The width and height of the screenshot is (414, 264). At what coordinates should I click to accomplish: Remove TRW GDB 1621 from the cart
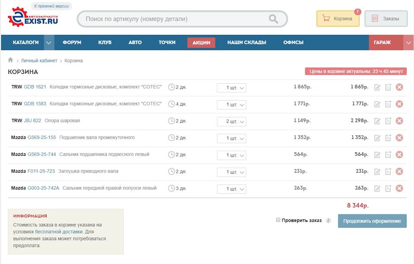399,87
